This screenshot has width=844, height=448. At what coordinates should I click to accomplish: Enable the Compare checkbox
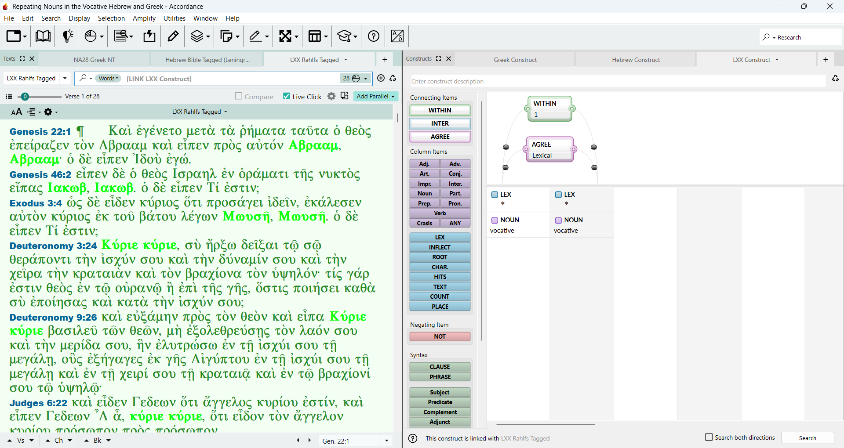238,96
